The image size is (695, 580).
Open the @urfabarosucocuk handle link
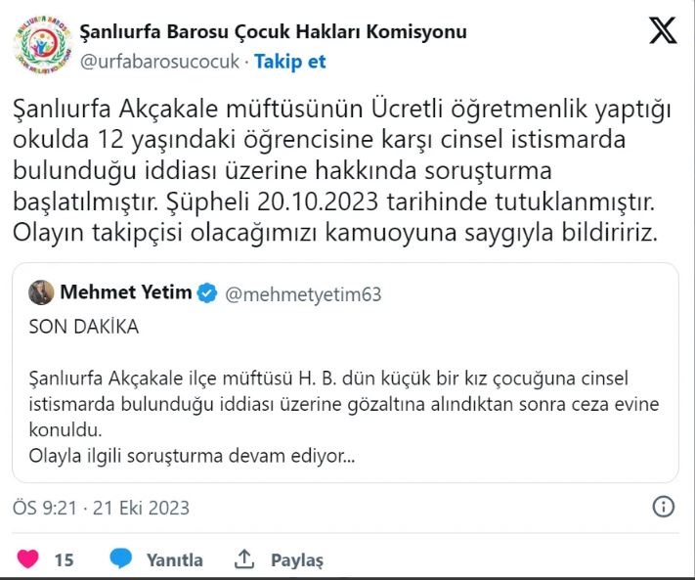(158, 62)
